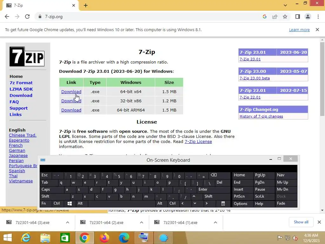Viewport: 325px width, 244px height.
Task: Expand options for 7z2301-x64 (2).exe download
Action: coord(142,222)
